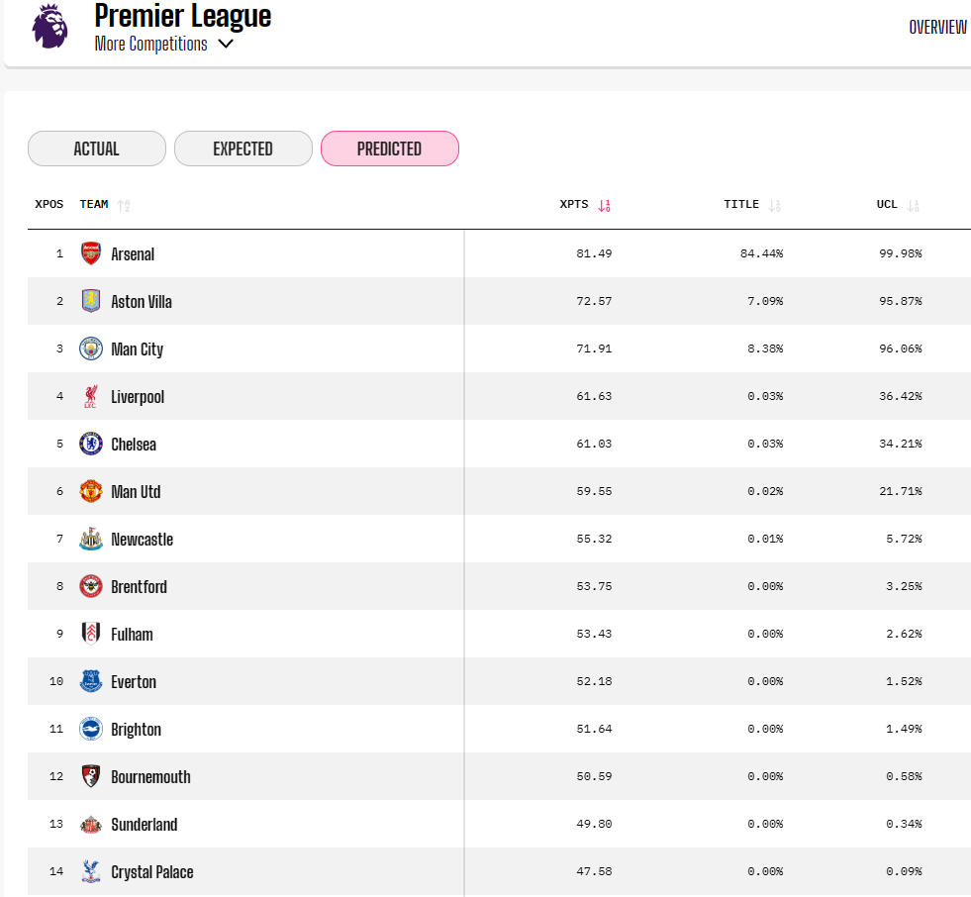
Task: Sort table by TITLE column arrow
Action: point(775,205)
